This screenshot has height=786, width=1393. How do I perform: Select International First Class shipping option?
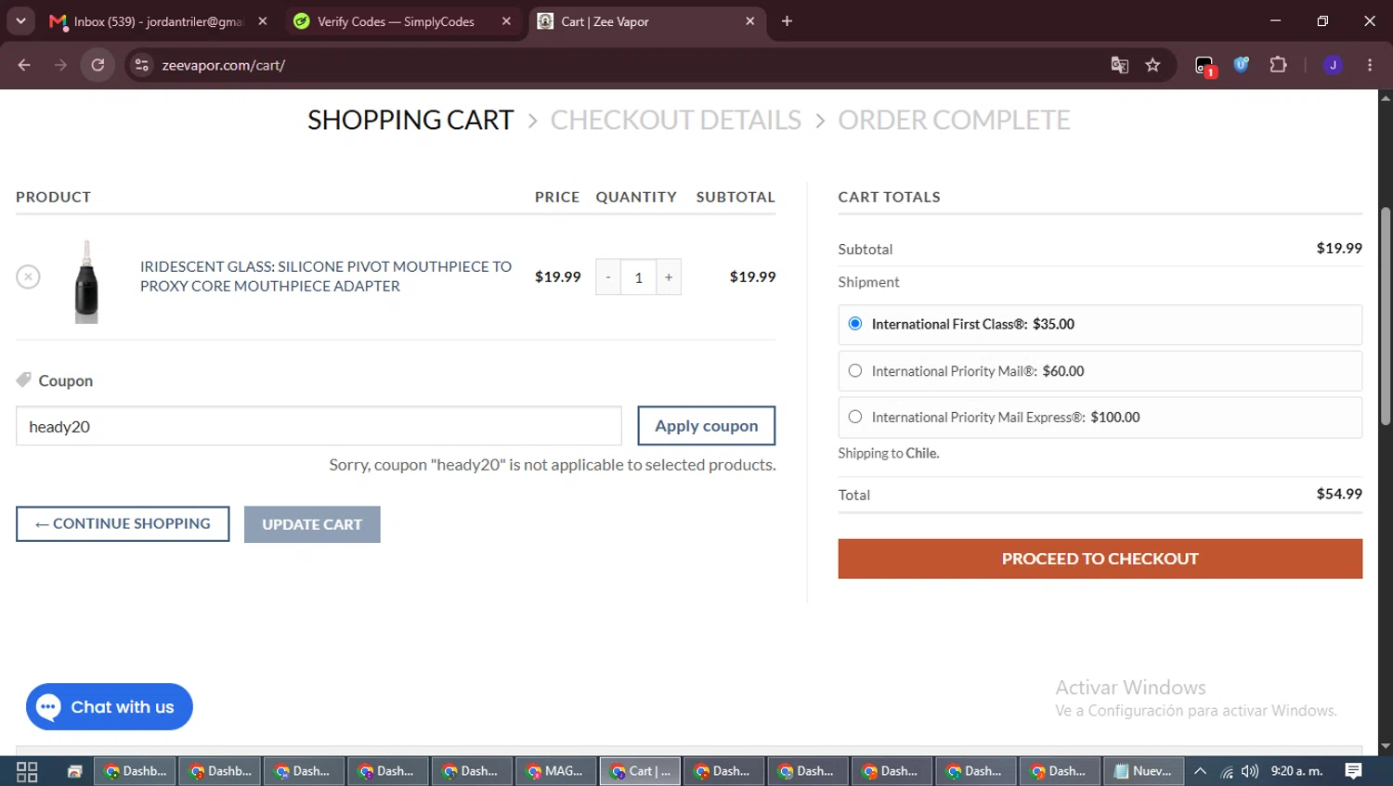coord(854,324)
